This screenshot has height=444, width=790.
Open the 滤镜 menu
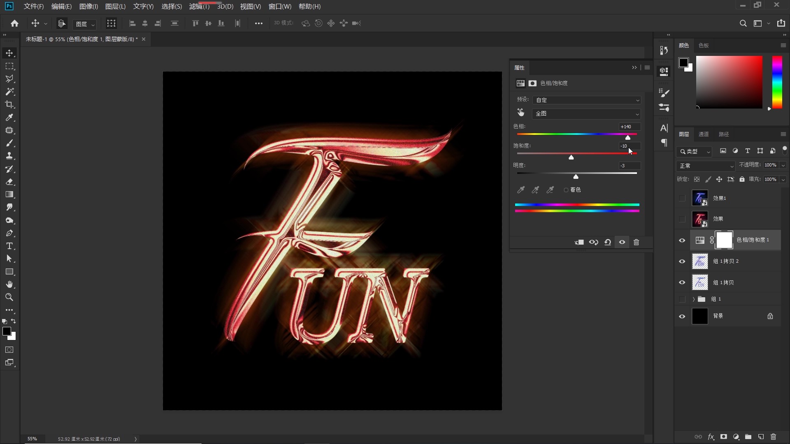point(199,7)
